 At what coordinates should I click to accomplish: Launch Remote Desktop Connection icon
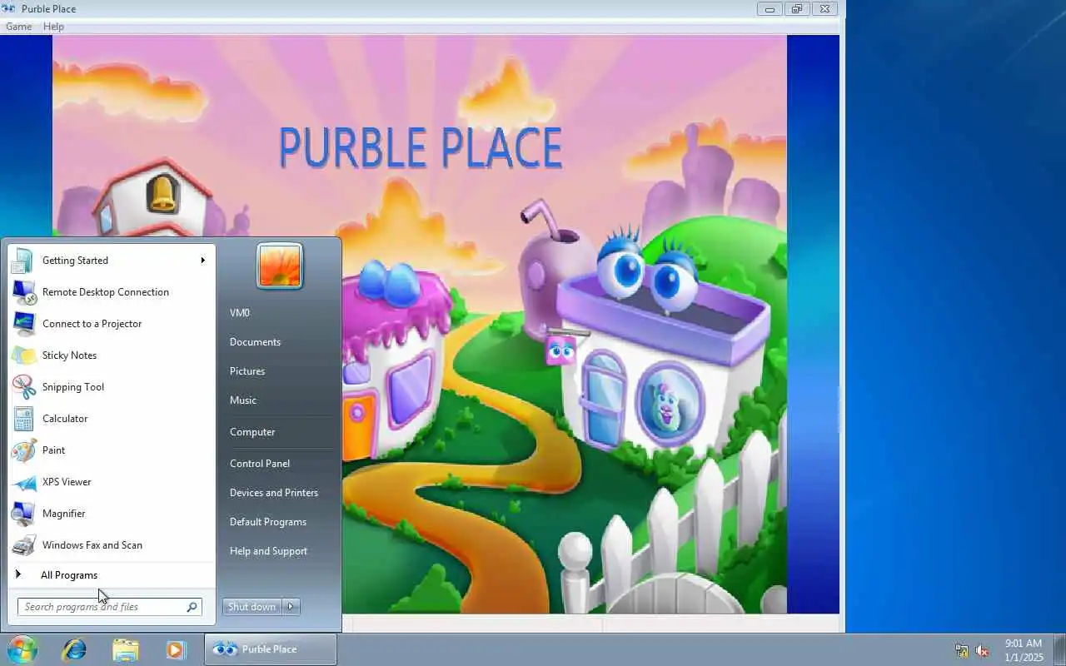tap(22, 292)
